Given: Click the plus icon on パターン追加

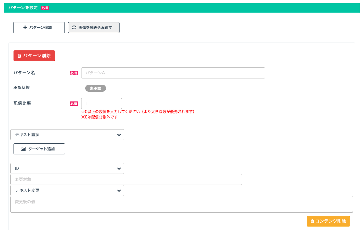Looking at the screenshot, I should point(25,27).
